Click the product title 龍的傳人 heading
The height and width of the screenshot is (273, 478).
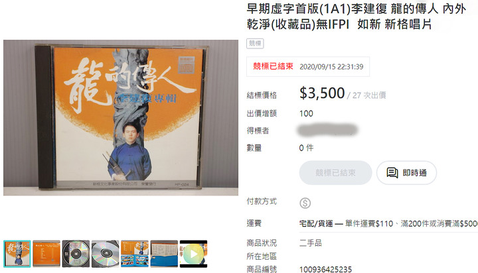tap(356, 17)
